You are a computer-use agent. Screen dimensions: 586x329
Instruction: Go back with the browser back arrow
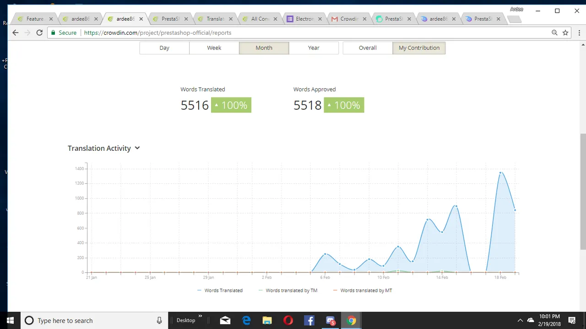[x=16, y=32]
